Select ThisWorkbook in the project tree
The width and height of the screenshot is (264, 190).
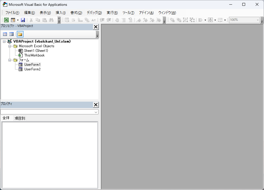pos(34,55)
